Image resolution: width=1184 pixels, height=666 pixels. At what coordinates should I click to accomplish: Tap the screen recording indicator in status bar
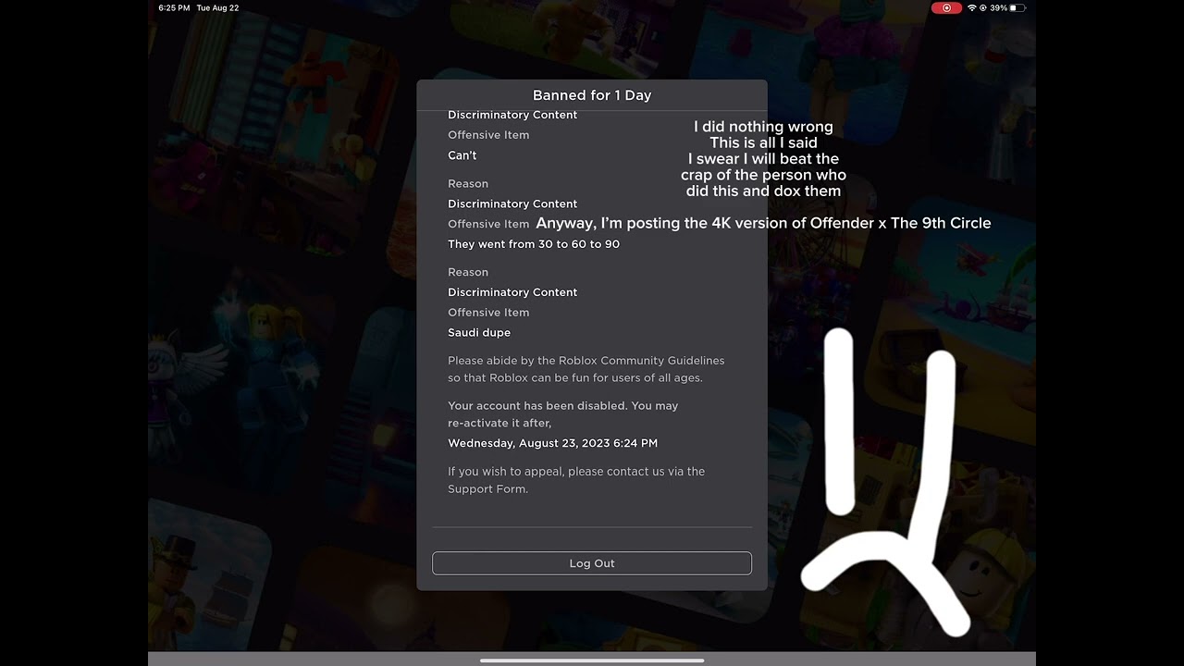click(x=946, y=7)
